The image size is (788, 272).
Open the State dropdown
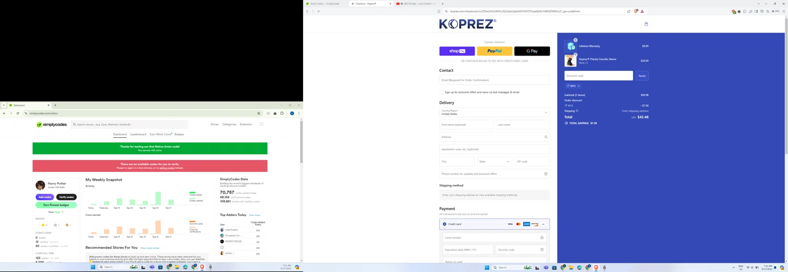tap(494, 161)
